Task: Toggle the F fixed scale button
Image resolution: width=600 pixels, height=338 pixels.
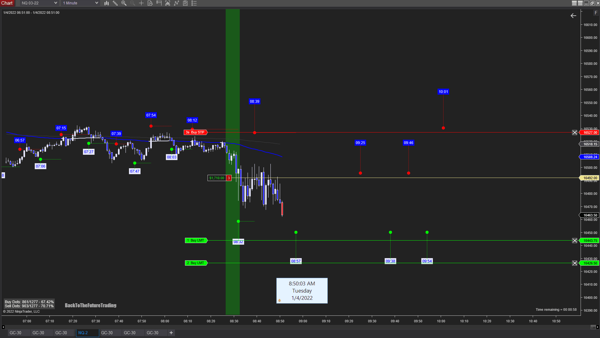Action: (596, 13)
